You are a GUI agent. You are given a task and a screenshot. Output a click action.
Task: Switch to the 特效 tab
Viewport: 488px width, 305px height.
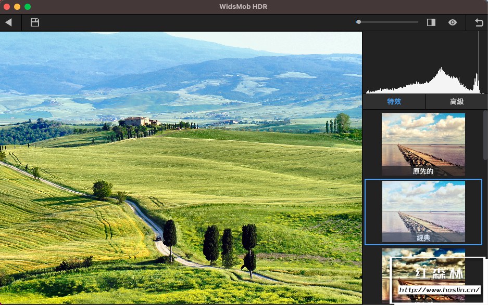394,101
